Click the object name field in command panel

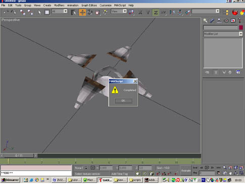tap(220, 27)
